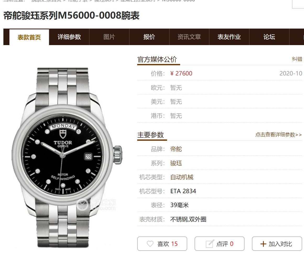Click the price ¥ 27600

pos(181,73)
